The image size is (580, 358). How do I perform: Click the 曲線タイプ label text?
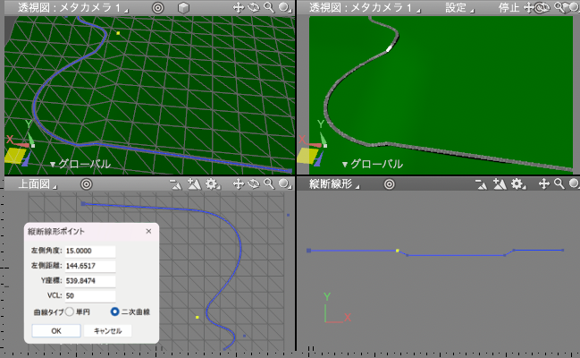tap(49, 312)
